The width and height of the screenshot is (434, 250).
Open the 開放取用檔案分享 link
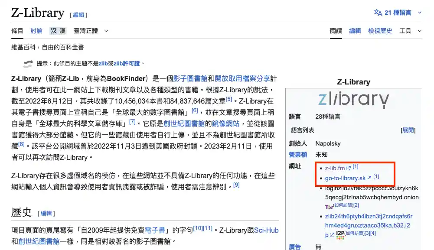click(x=242, y=78)
